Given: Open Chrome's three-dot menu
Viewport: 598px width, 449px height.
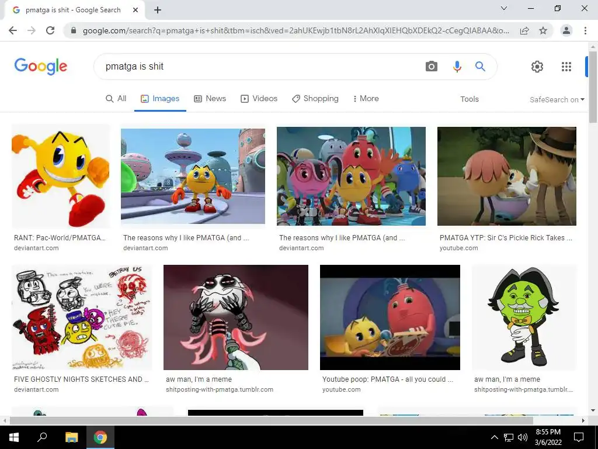Looking at the screenshot, I should coord(585,30).
